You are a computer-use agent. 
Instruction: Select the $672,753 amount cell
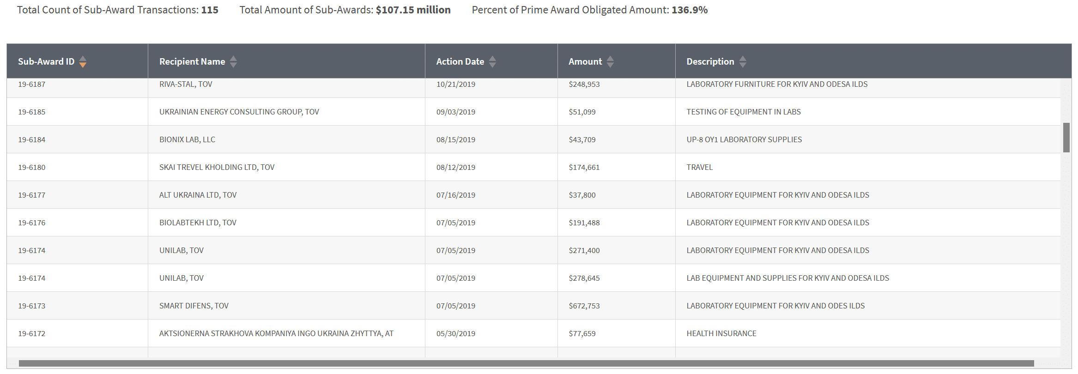click(x=584, y=306)
